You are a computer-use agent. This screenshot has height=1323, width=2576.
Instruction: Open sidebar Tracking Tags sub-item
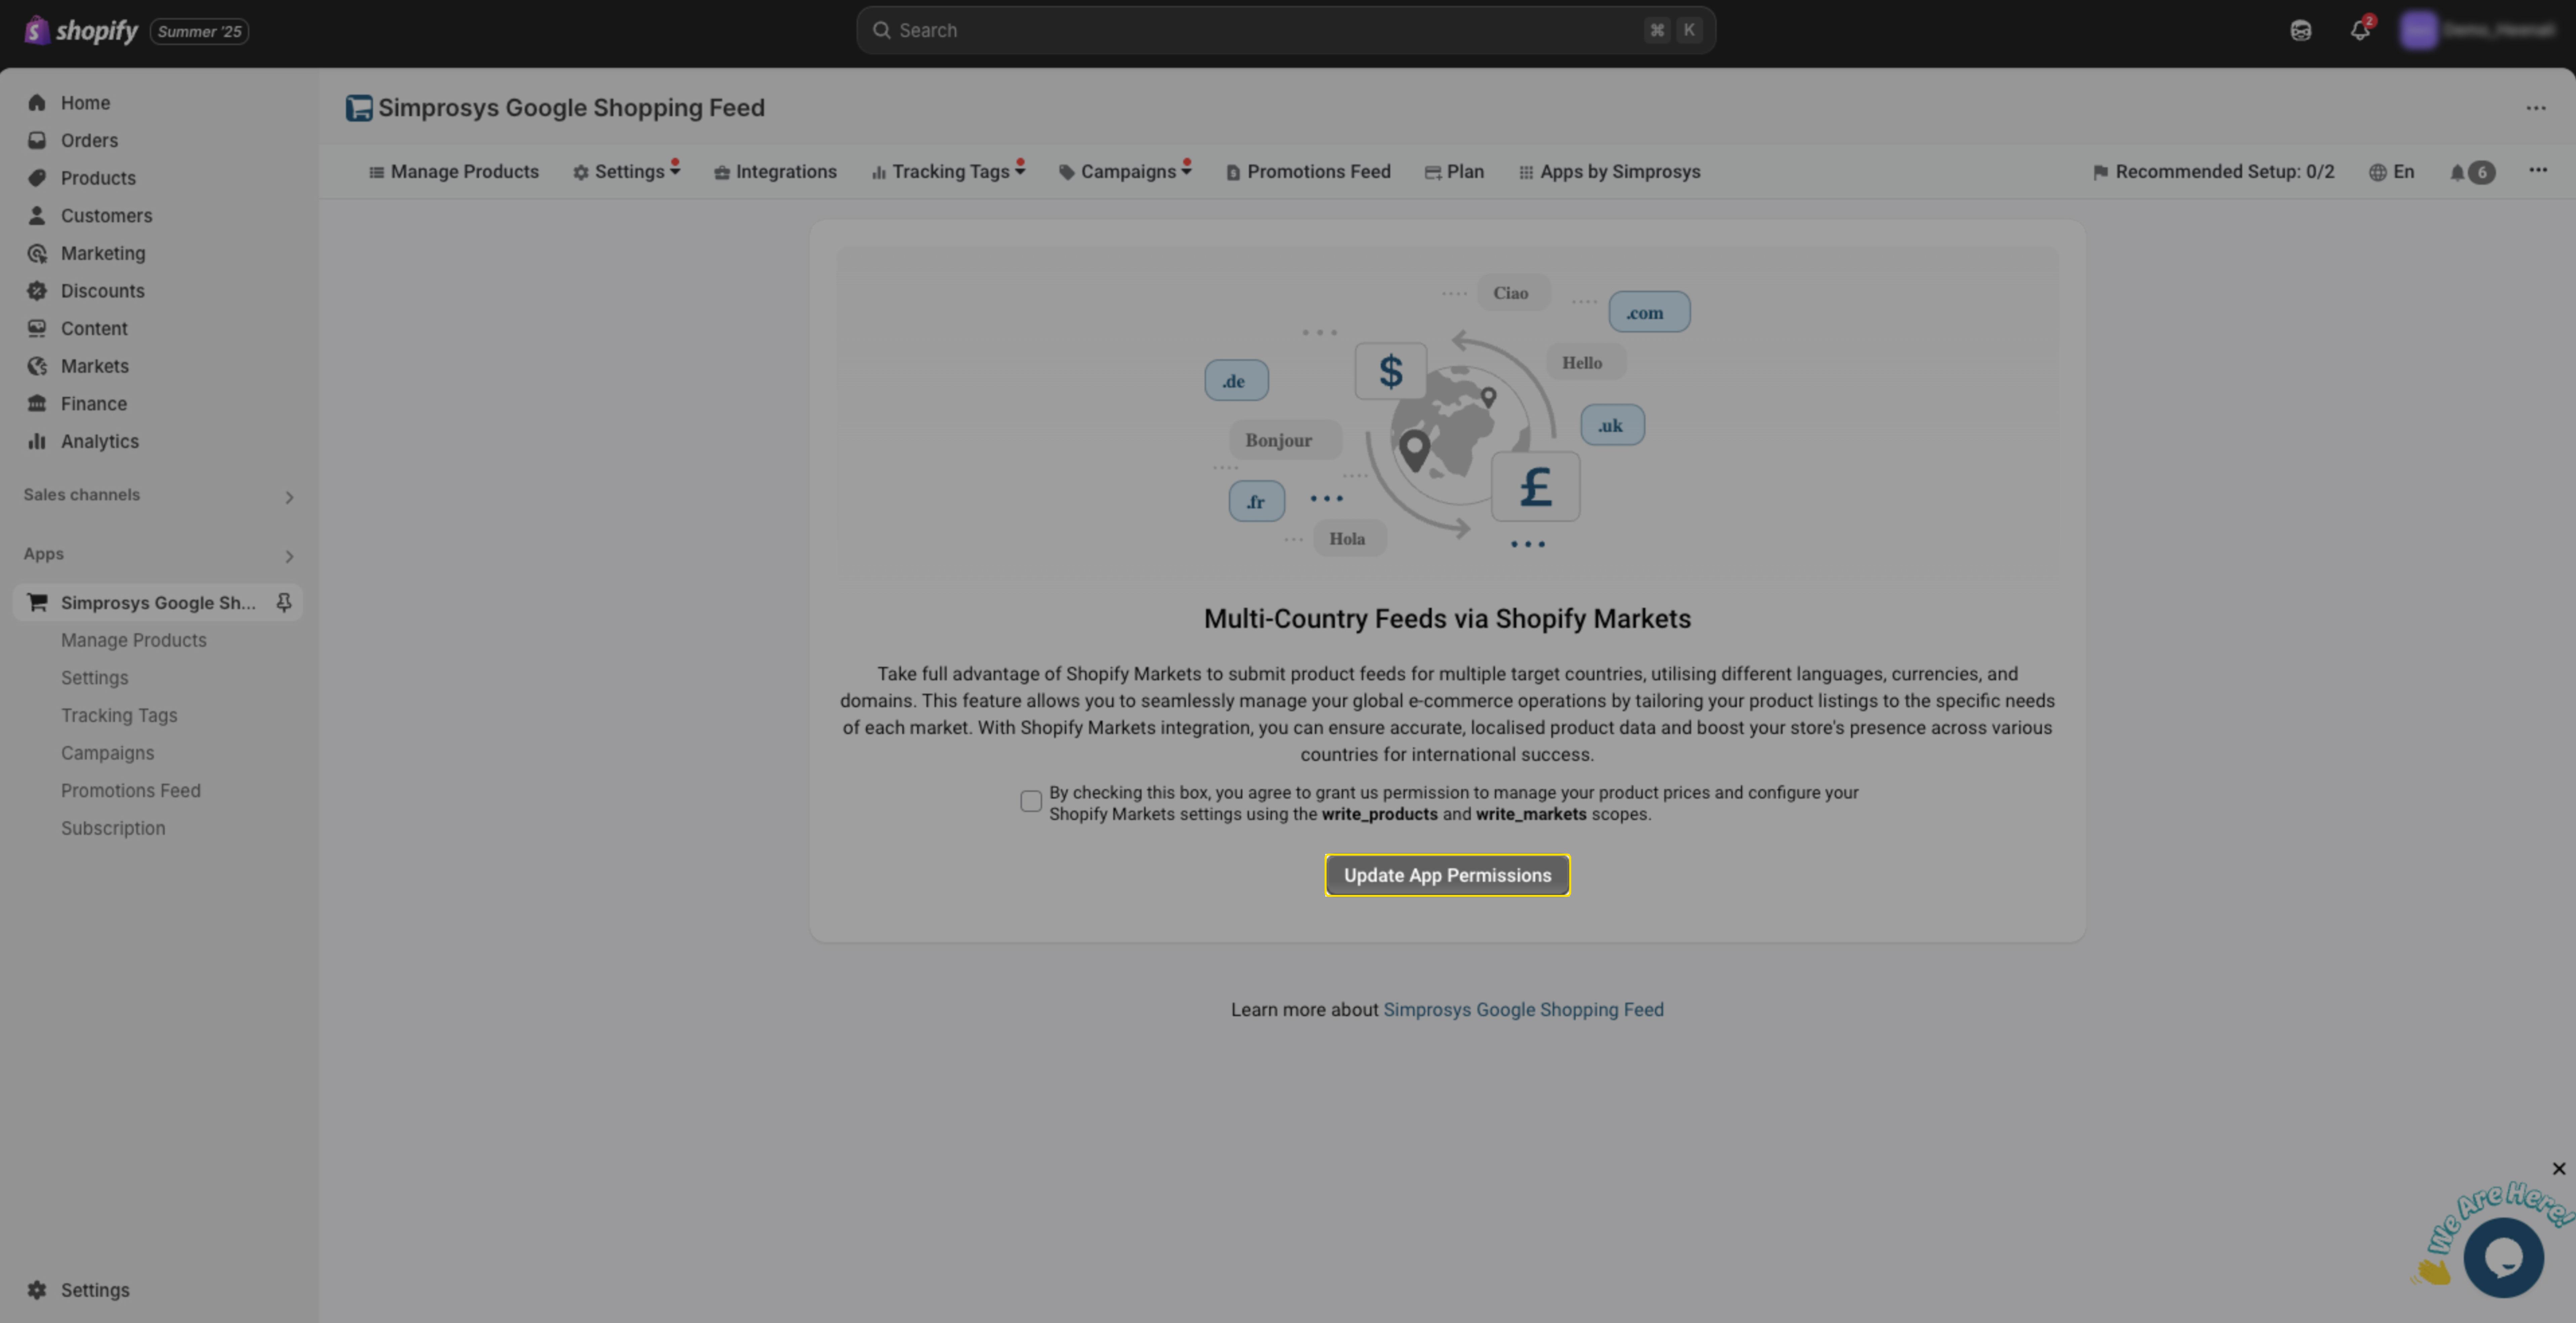(119, 716)
